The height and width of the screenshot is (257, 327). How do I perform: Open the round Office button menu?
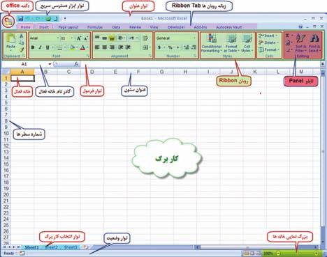tap(8, 22)
